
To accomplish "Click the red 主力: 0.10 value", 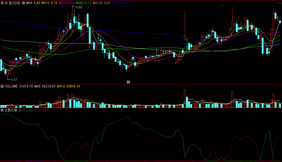I will (x=41, y=110).
